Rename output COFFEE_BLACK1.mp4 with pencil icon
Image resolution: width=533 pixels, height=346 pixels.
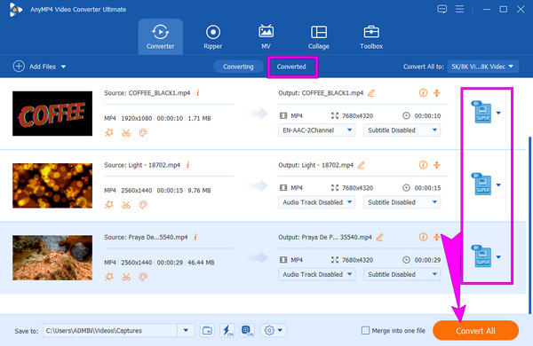[x=371, y=92]
